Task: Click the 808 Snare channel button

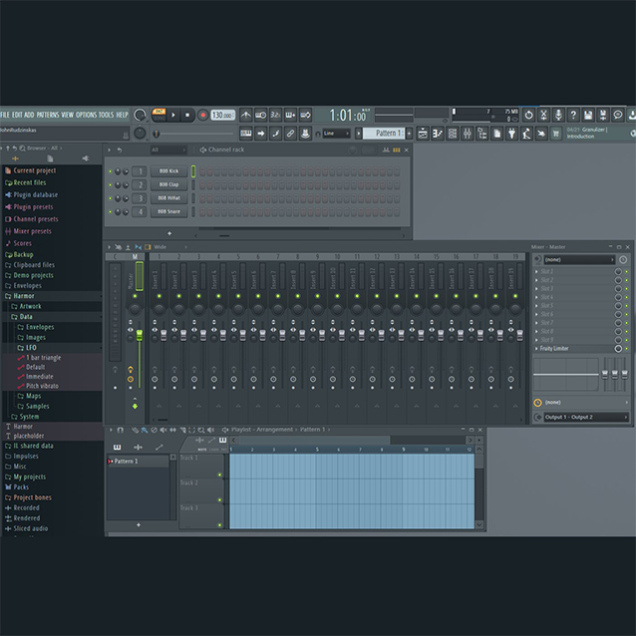Action: [x=169, y=211]
